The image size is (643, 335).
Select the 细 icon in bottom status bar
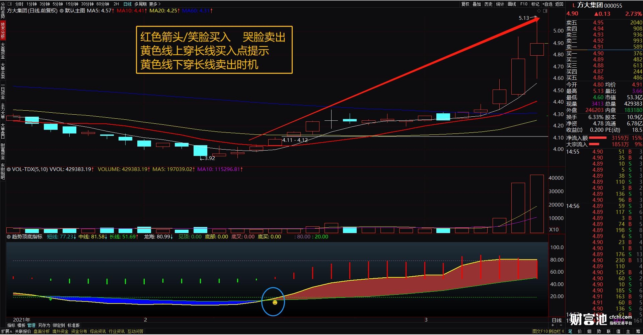point(589,331)
